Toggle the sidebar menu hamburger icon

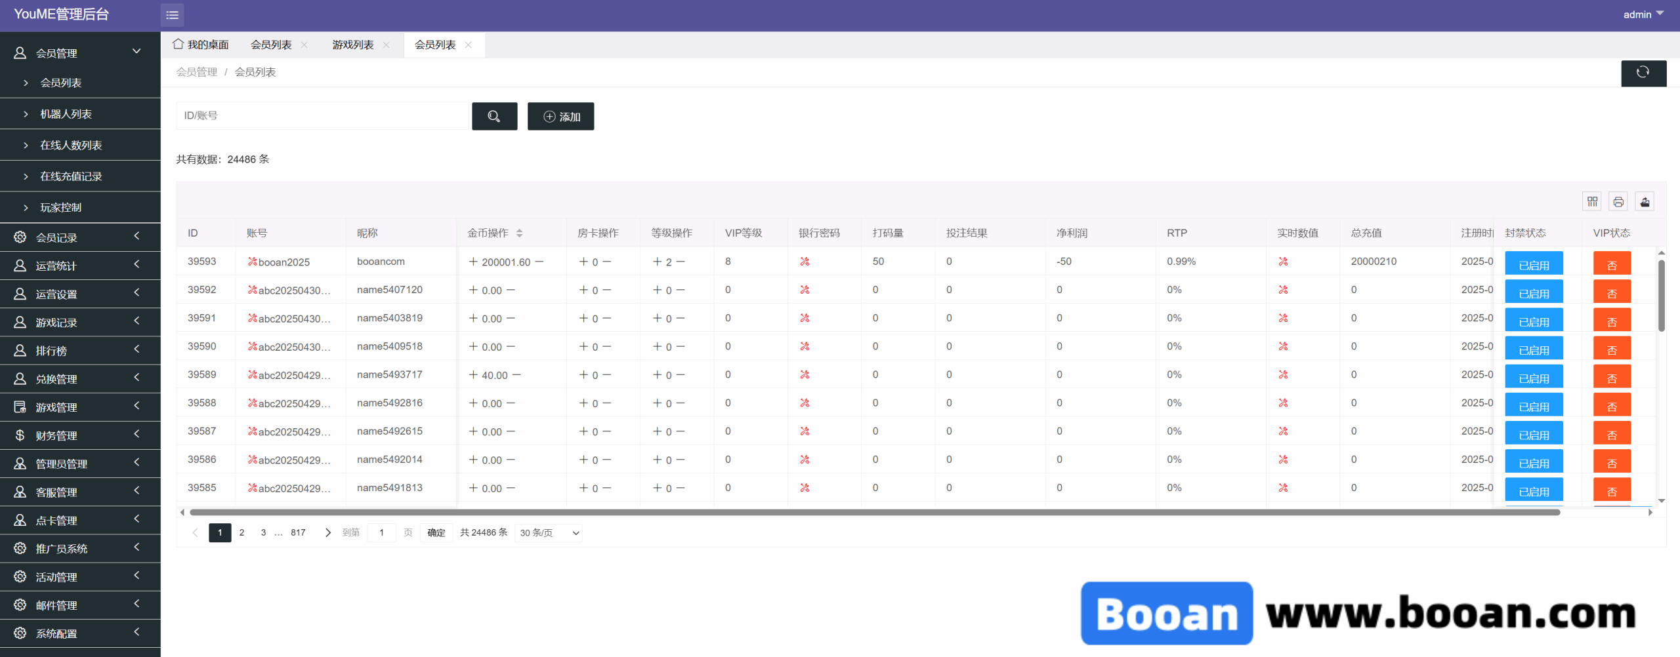point(172,15)
